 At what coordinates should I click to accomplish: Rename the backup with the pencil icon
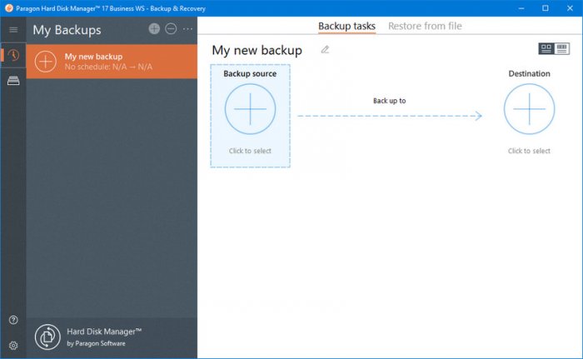[325, 50]
